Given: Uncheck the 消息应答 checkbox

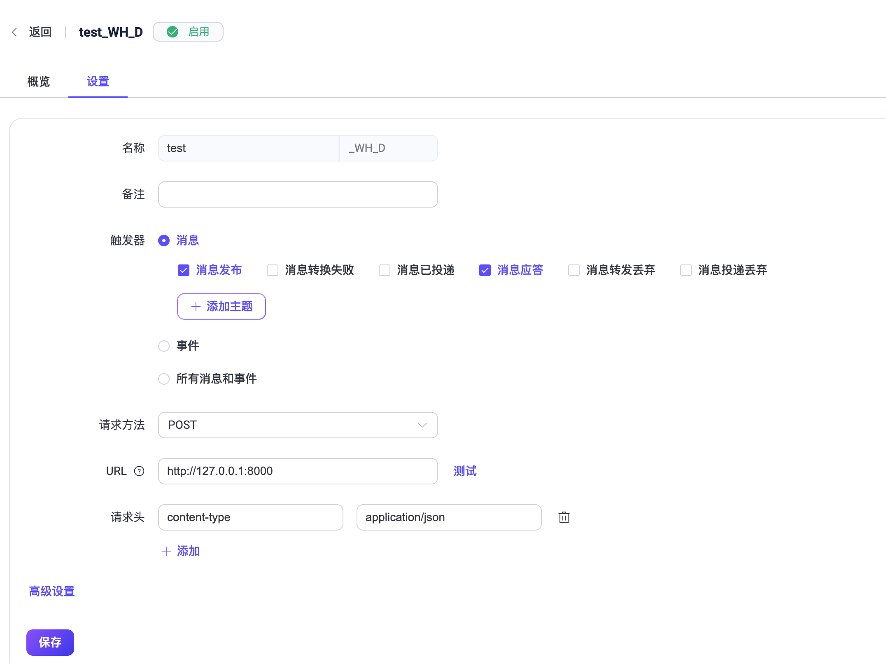Looking at the screenshot, I should [x=485, y=270].
